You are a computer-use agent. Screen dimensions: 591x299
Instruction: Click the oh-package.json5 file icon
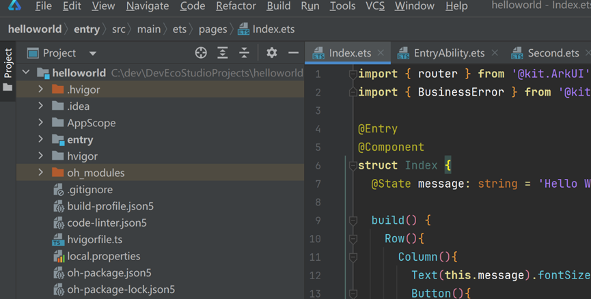[59, 273]
